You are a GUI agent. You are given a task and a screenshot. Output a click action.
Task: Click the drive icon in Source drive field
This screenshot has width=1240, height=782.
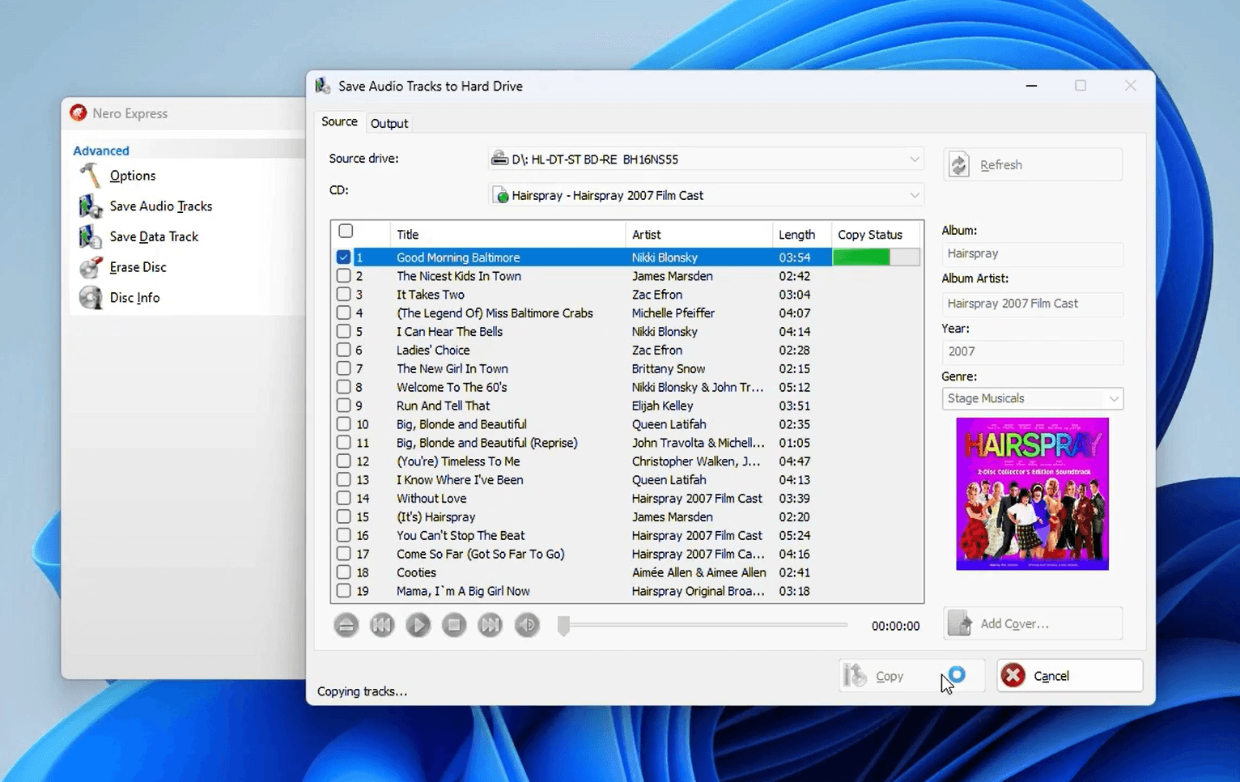(x=499, y=159)
